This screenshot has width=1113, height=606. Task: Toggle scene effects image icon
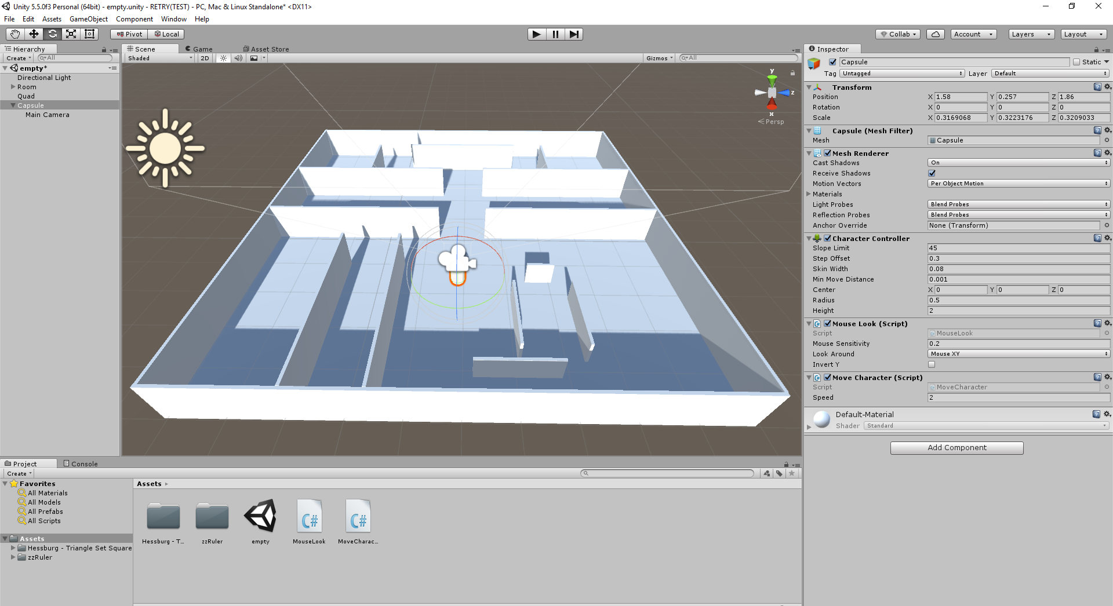tap(254, 58)
